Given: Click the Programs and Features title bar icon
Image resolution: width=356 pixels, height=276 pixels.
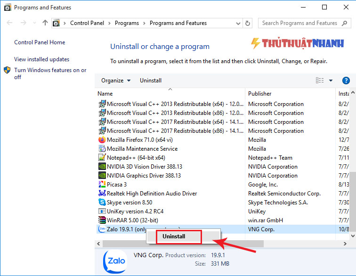Looking at the screenshot, I should [8, 8].
